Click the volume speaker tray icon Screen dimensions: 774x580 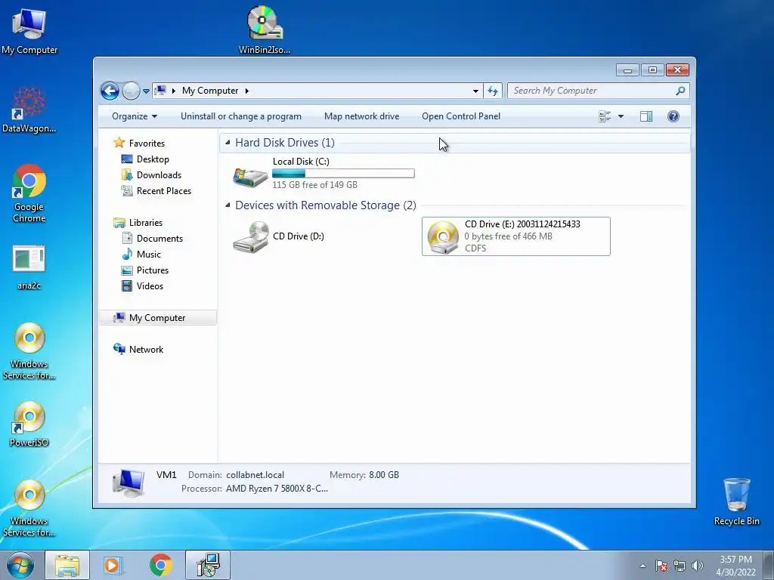click(698, 566)
